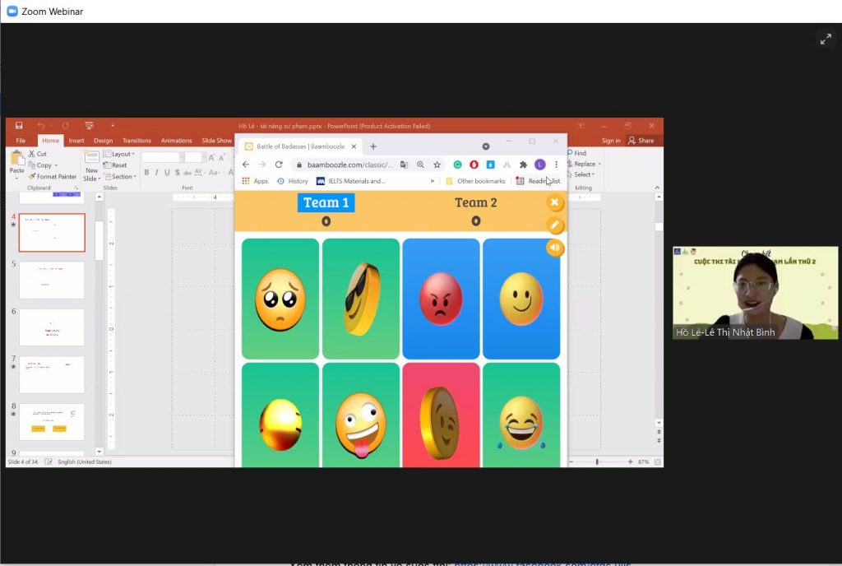Screen dimensions: 842x566
Task: Open the File tab
Action: point(21,141)
